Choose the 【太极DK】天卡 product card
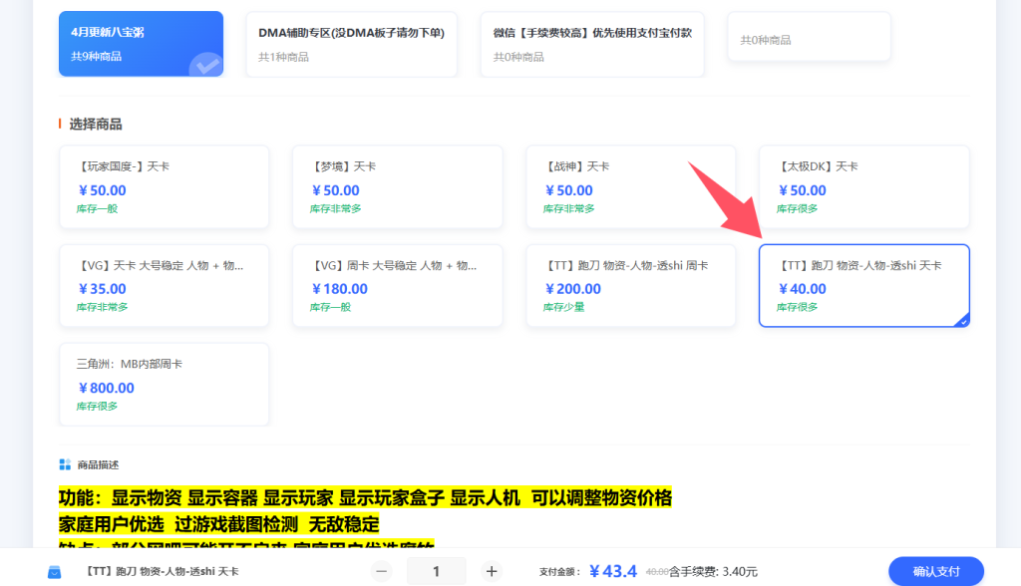1021x586 pixels. [x=864, y=187]
